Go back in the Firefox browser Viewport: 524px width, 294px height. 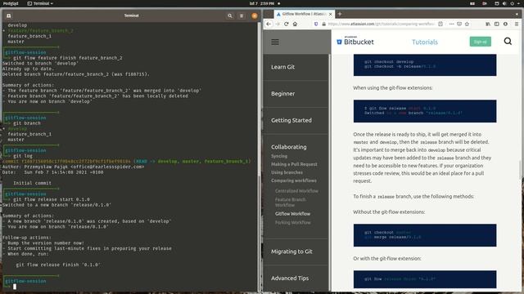tap(269, 24)
